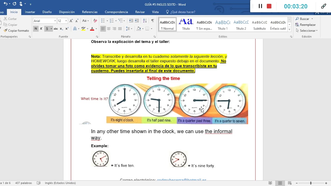Image resolution: width=331 pixels, height=186 pixels.
Task: Center the paragraph text
Action: coord(109,29)
